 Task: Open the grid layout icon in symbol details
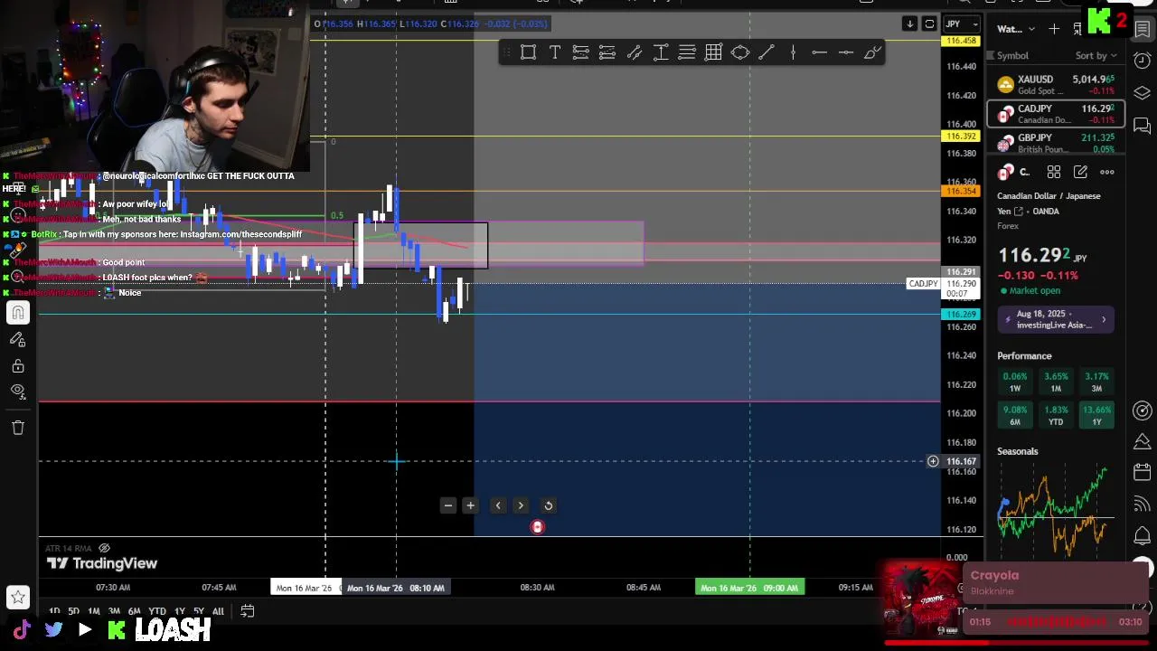[x=1054, y=172]
